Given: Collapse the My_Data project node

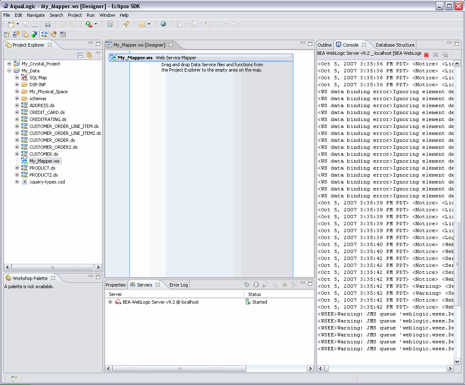Looking at the screenshot, I should click(9, 71).
